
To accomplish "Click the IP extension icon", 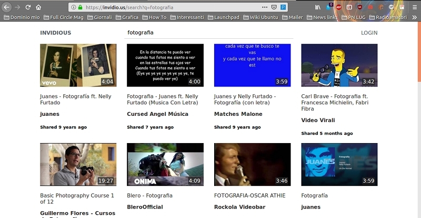I will click(x=391, y=7).
